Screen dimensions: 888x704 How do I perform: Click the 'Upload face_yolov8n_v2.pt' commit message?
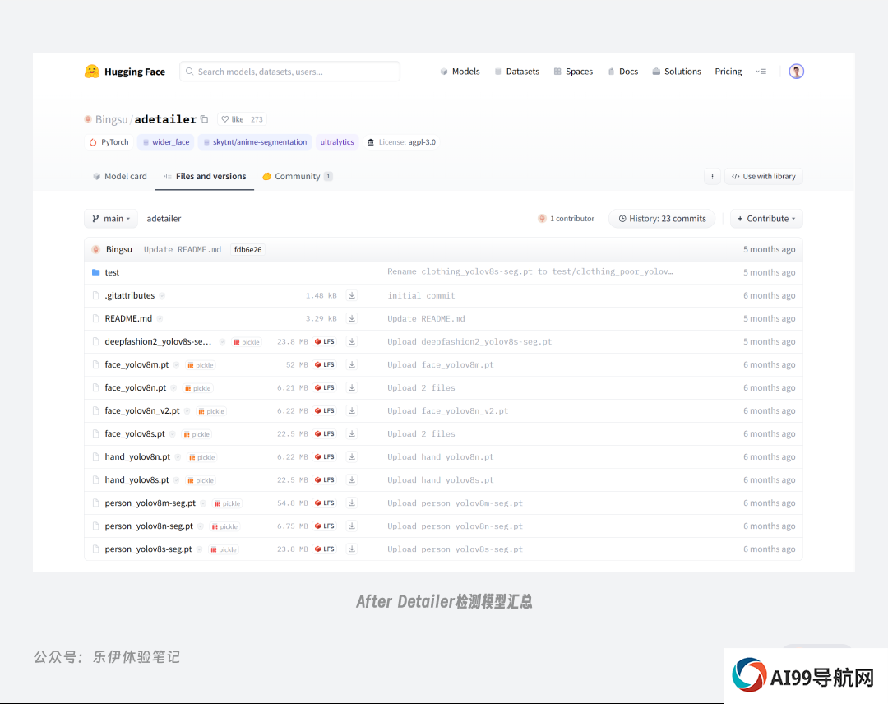(x=448, y=410)
